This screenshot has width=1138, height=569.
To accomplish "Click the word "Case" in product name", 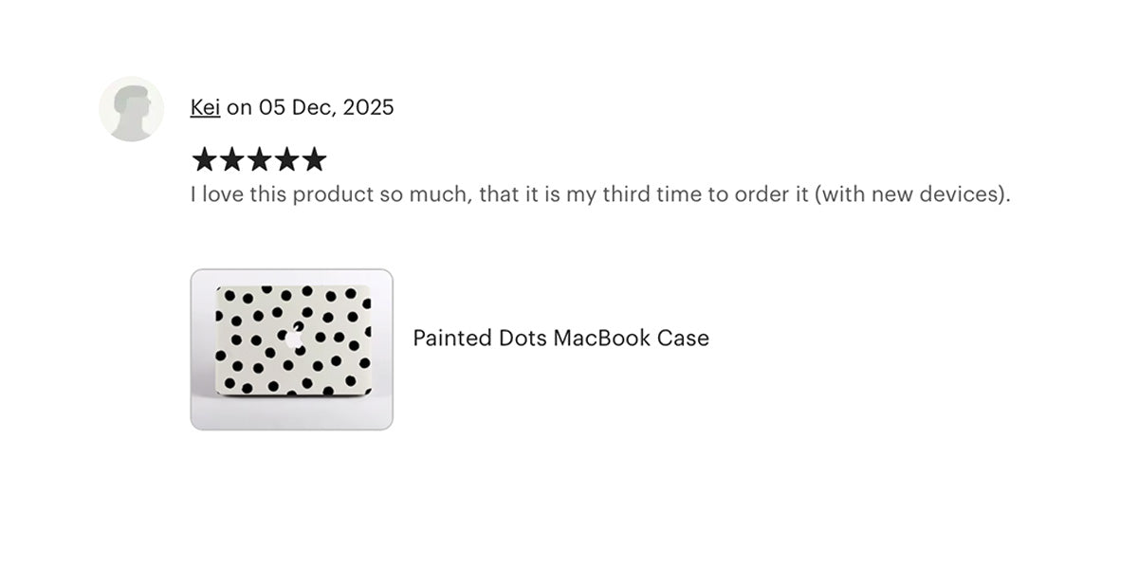I will click(685, 338).
